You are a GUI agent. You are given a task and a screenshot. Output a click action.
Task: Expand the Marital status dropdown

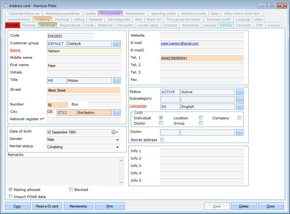pyautogui.click(x=117, y=147)
